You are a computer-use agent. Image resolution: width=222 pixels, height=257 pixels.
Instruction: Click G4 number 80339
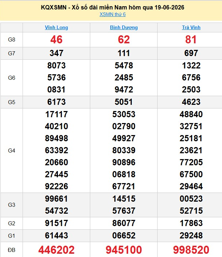click(124, 150)
